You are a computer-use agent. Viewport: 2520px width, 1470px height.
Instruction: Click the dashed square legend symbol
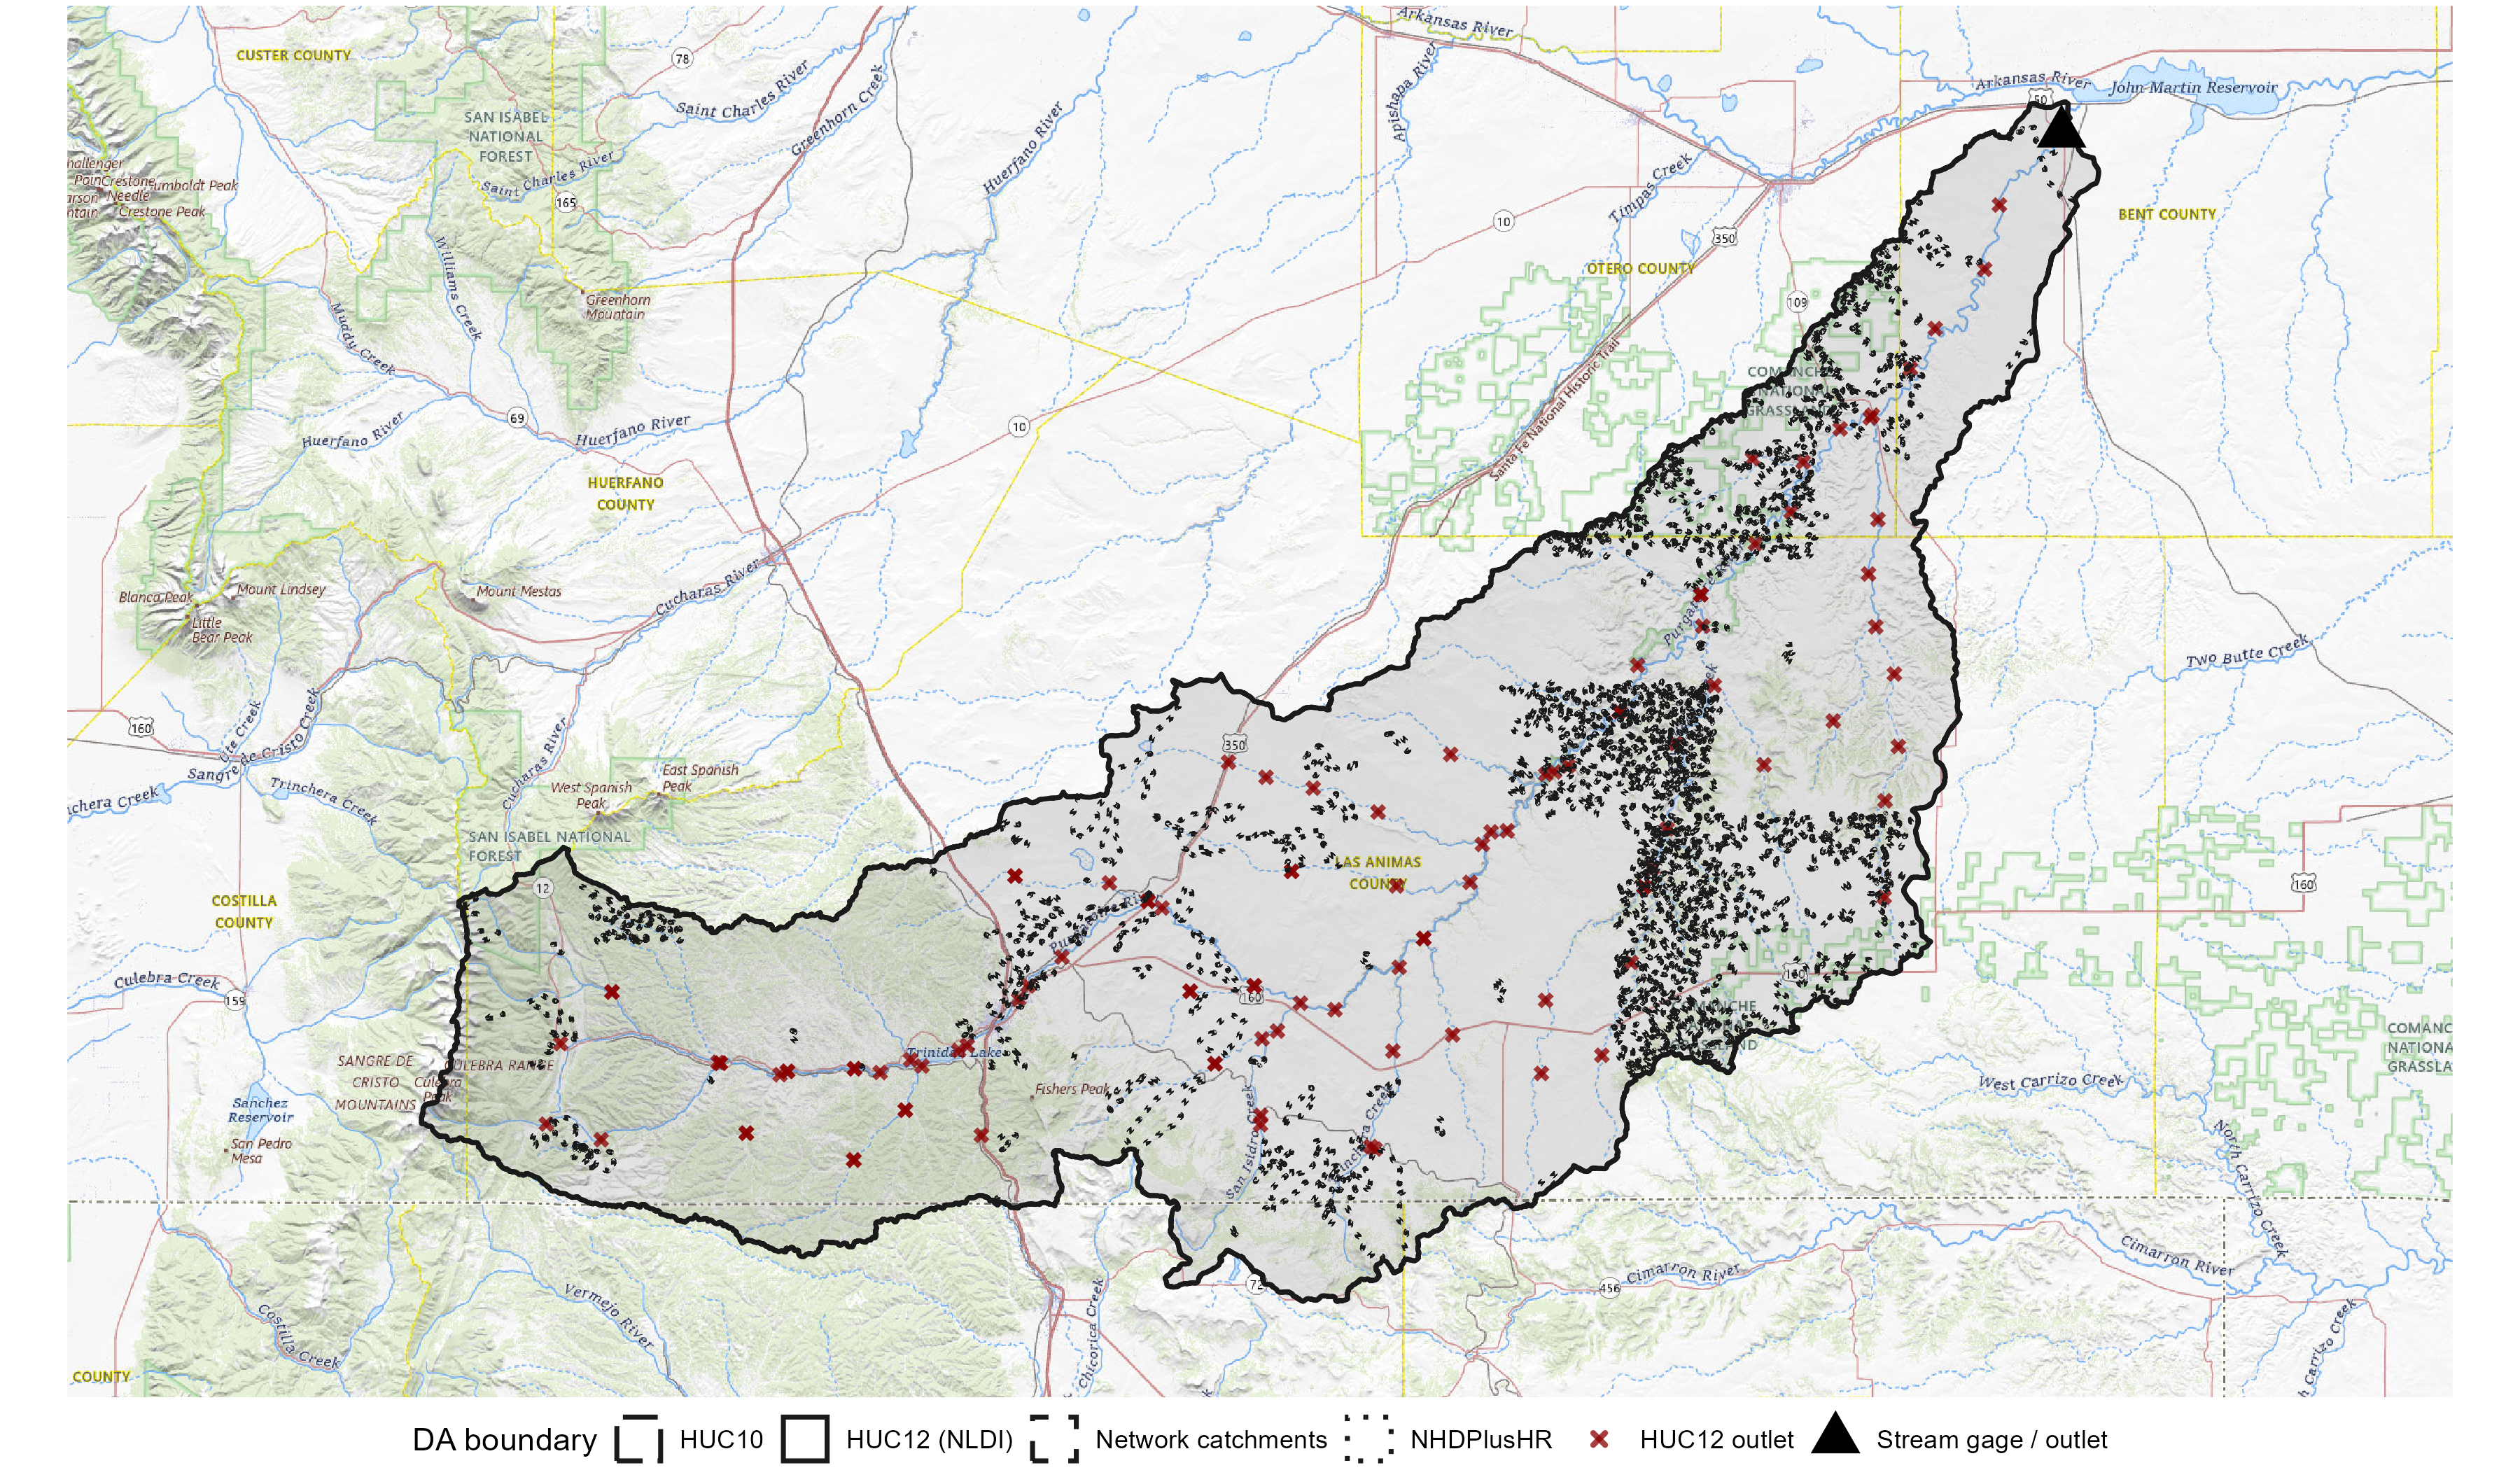(1054, 1439)
